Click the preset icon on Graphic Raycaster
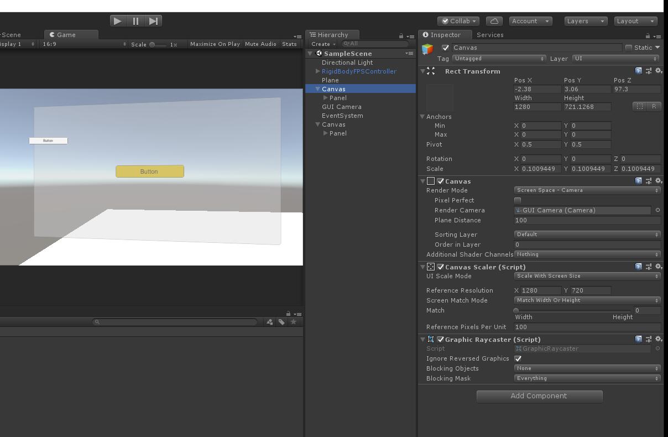This screenshot has height=437, width=668. point(648,339)
